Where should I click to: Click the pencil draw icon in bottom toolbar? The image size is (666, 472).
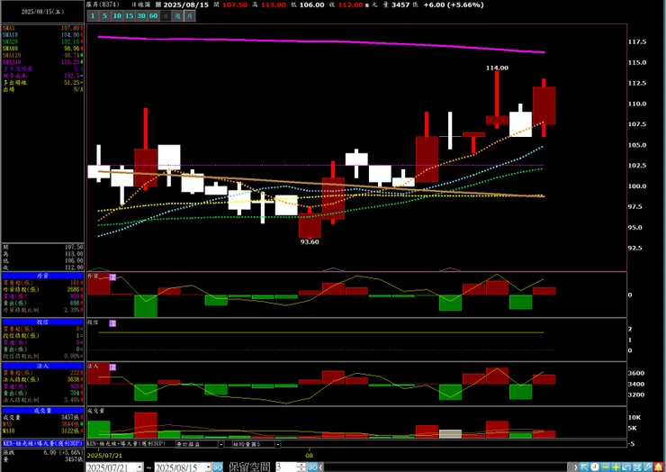[648, 467]
